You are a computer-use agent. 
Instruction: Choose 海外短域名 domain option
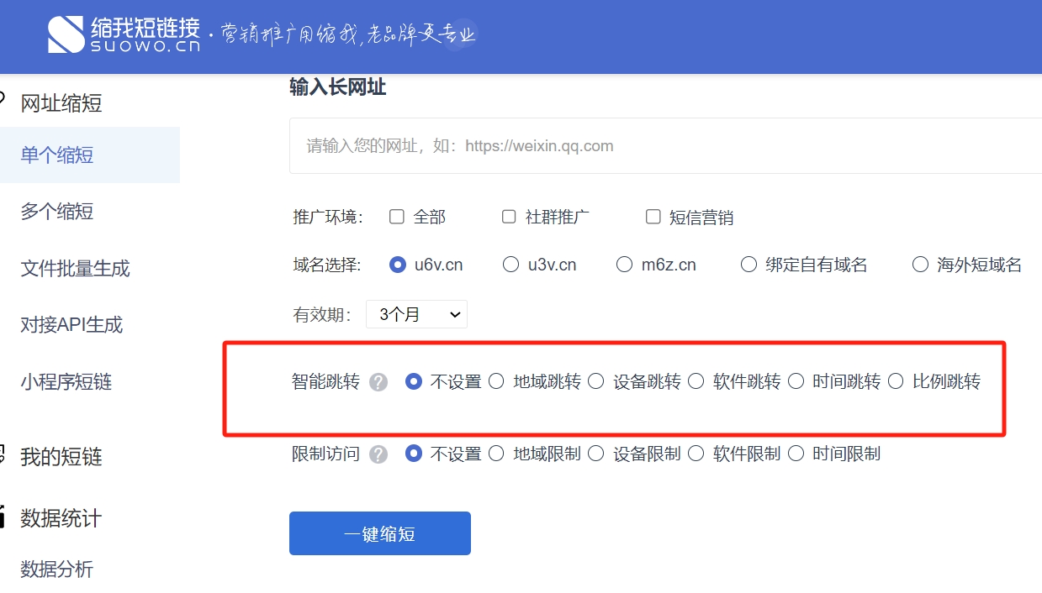tap(920, 265)
